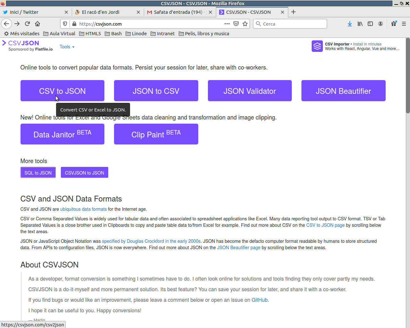
Task: Reload the current page
Action: [27, 24]
